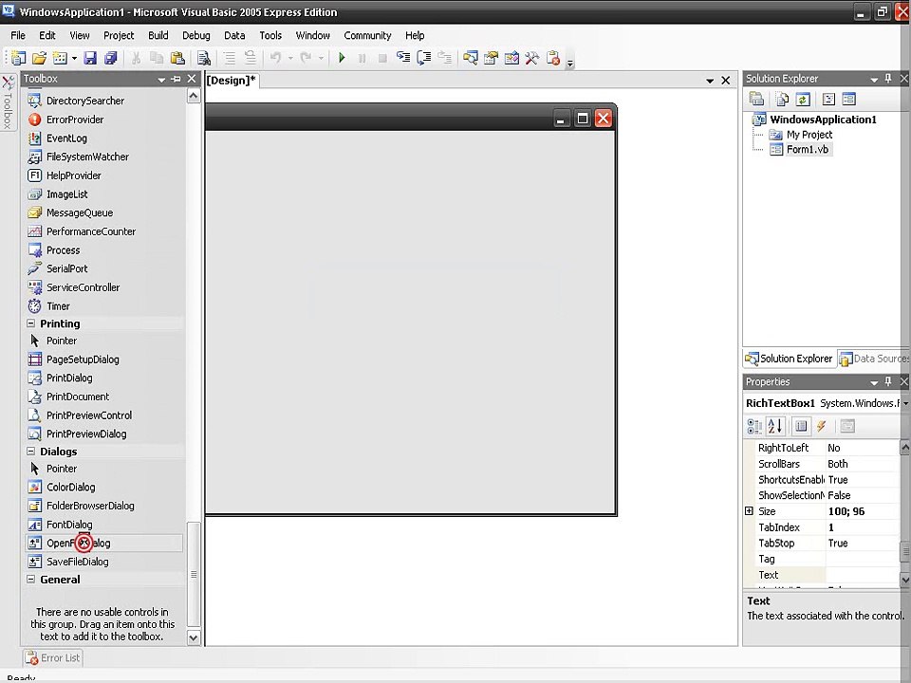This screenshot has height=683, width=911.
Task: Toggle the Solution Explorer auto-hide pin
Action: point(888,79)
